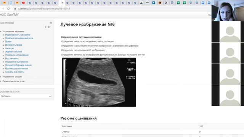
Task: Open Проверить права link
Action: pos(14,45)
